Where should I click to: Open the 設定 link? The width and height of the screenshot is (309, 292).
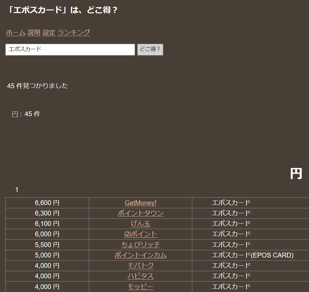49,32
